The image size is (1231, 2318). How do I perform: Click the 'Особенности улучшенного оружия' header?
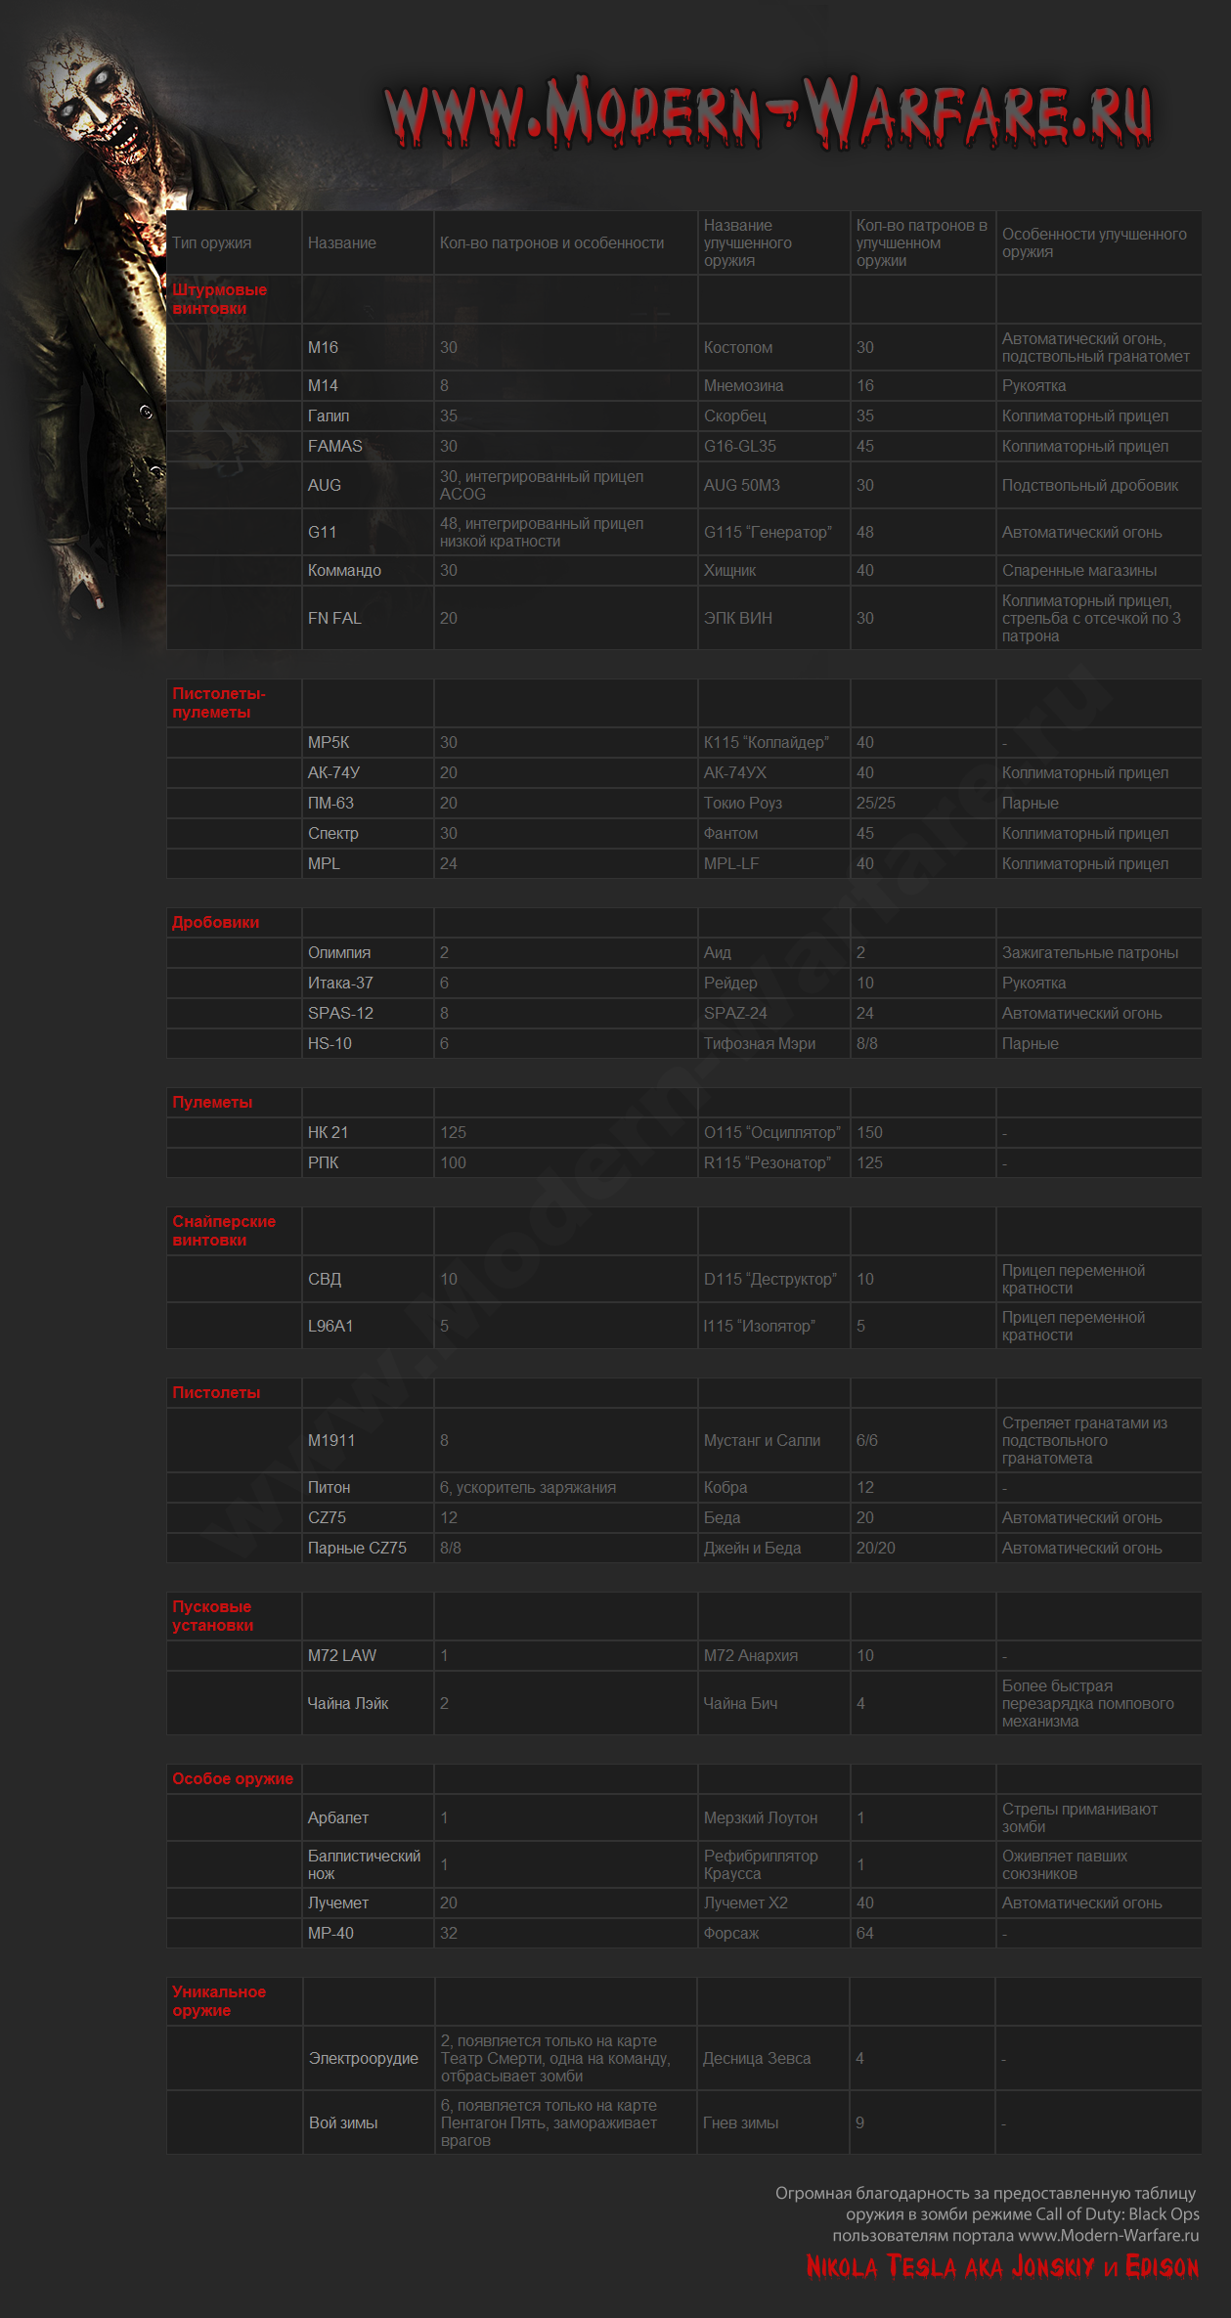(1094, 243)
